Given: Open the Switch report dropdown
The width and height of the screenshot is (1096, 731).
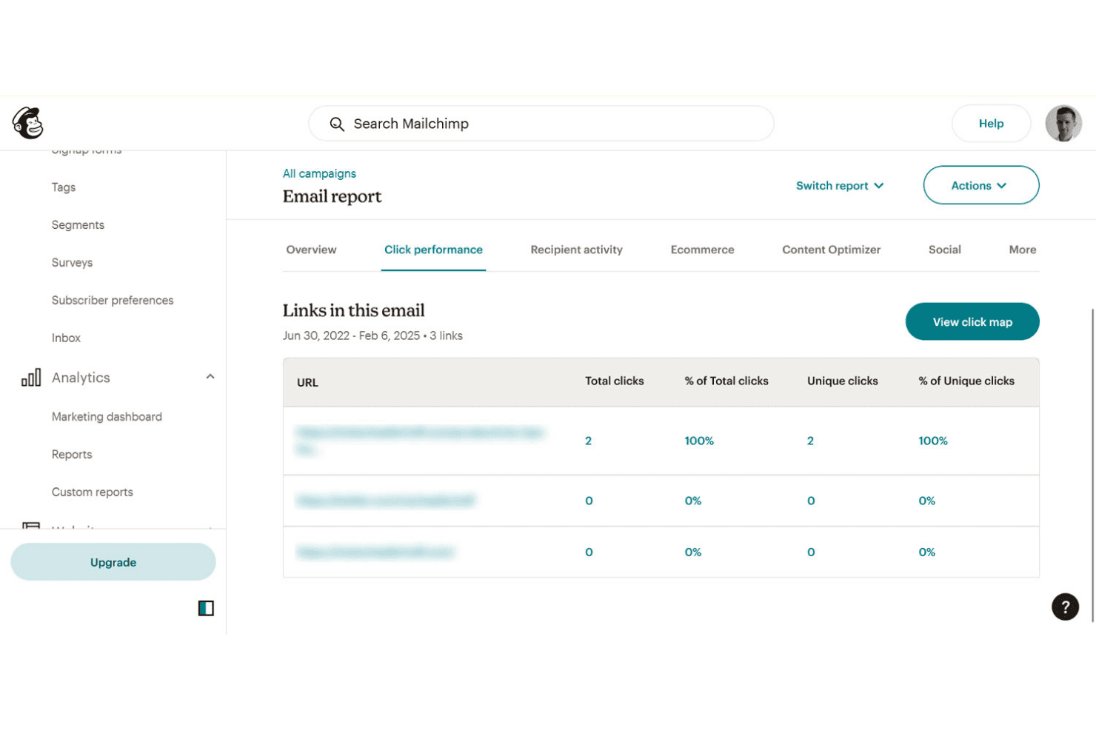Looking at the screenshot, I should 840,186.
